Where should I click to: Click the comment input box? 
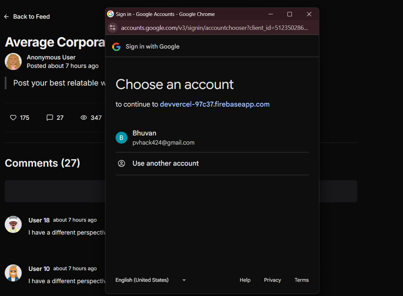tap(181, 191)
